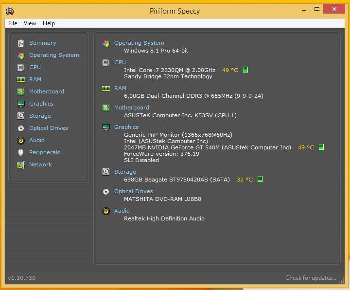This screenshot has width=350, height=290.
Task: Click the Operating System Windows flag sidebar icon
Action: tap(21, 55)
